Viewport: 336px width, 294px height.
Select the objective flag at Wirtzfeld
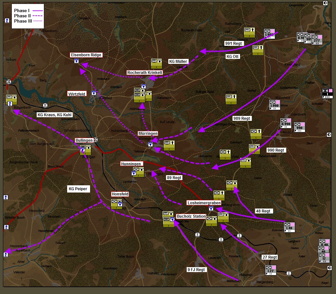click(x=94, y=93)
